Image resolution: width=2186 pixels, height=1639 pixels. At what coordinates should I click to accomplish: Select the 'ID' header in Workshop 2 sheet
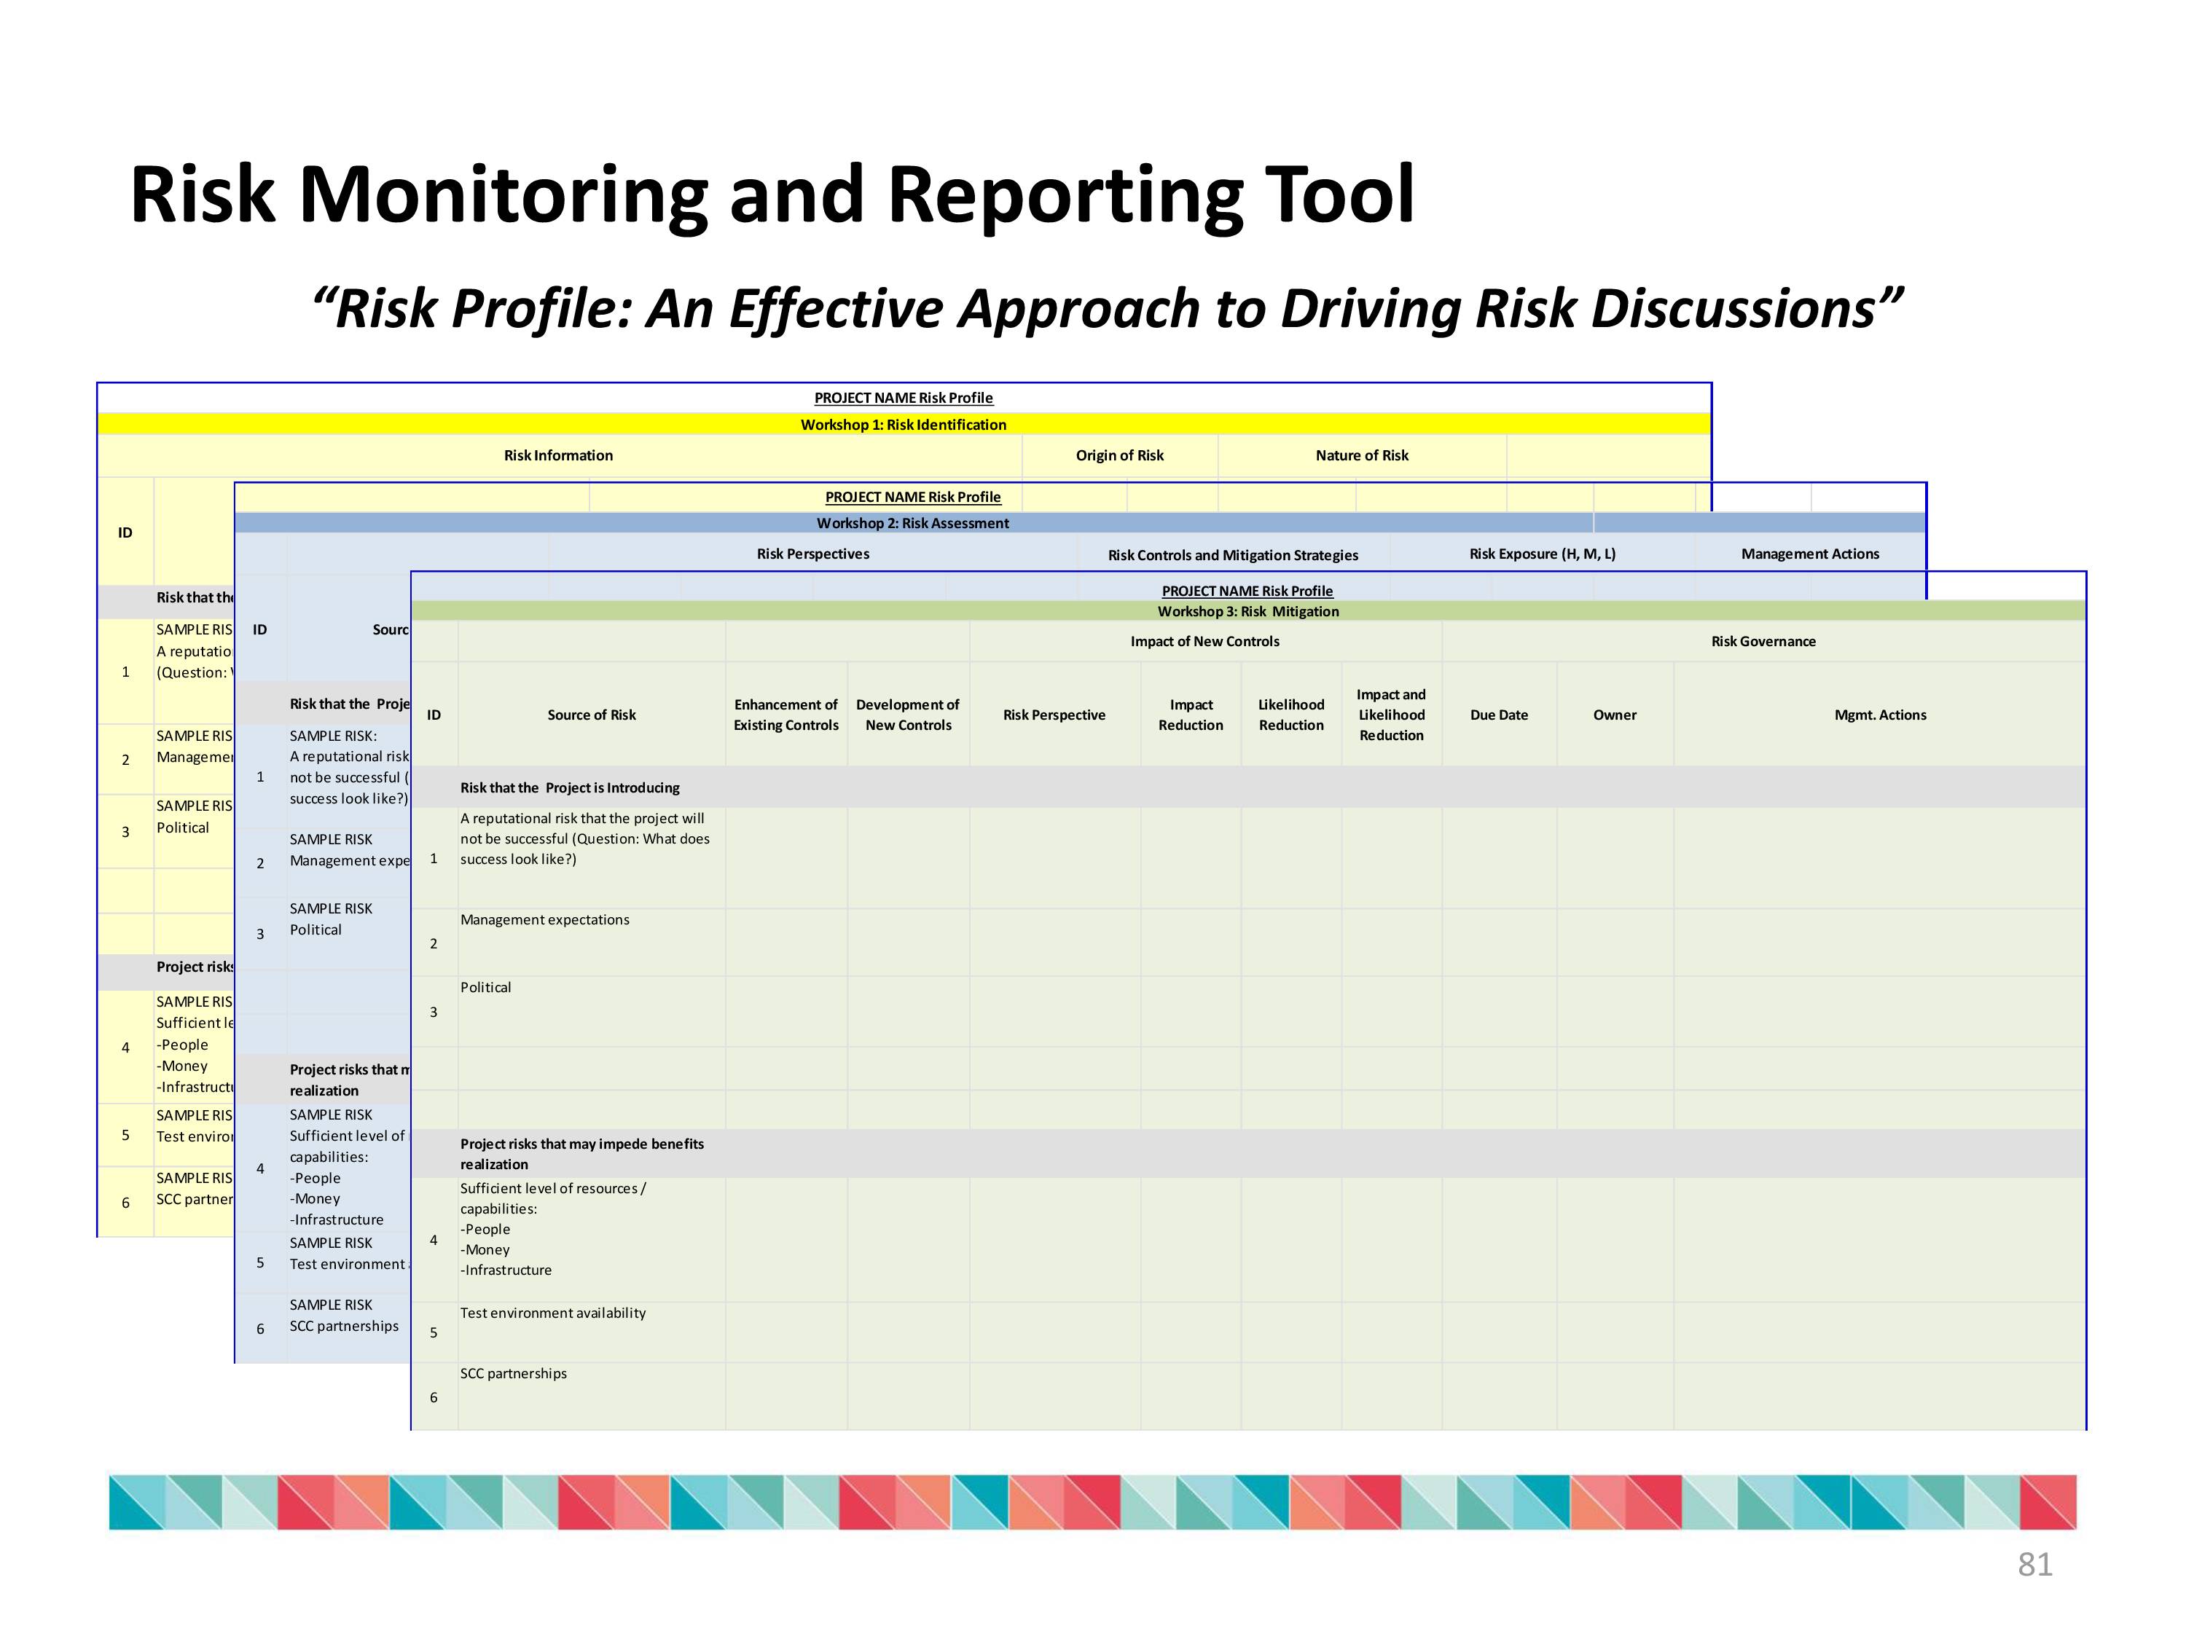click(260, 630)
